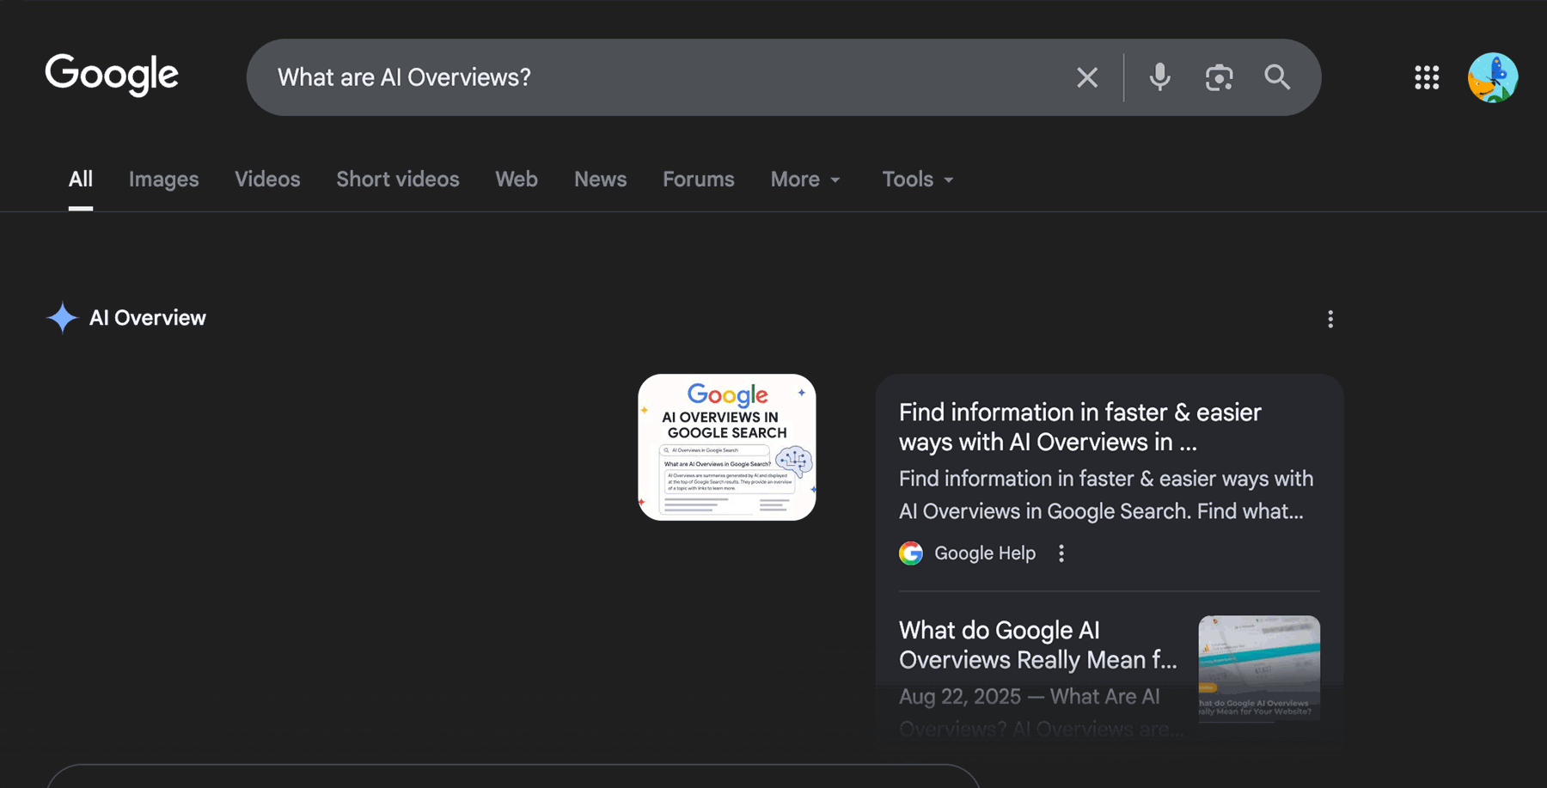1547x788 pixels.
Task: Click the Google Help favicon
Action: pos(911,553)
